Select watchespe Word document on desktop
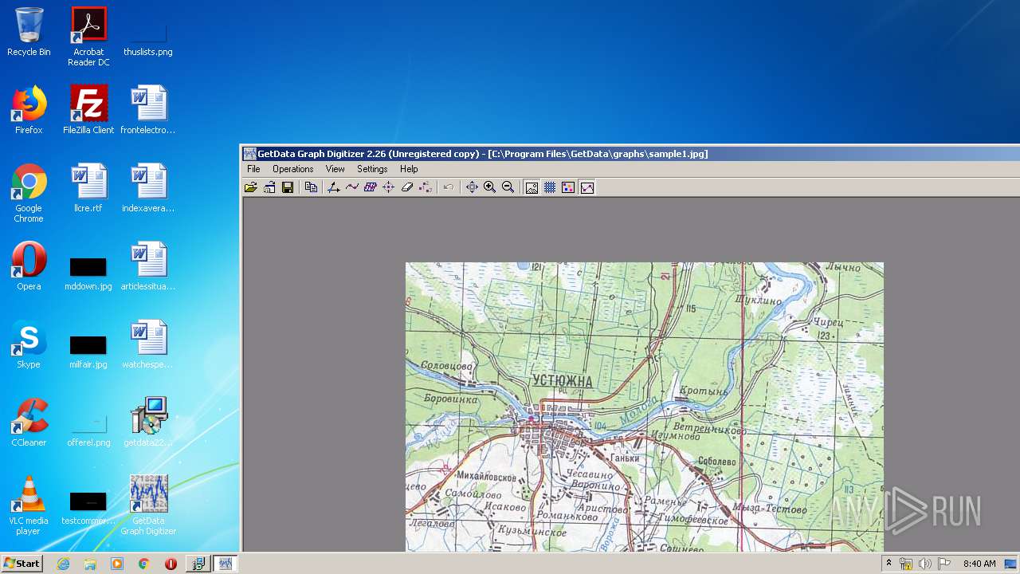The image size is (1020, 574). [x=148, y=344]
